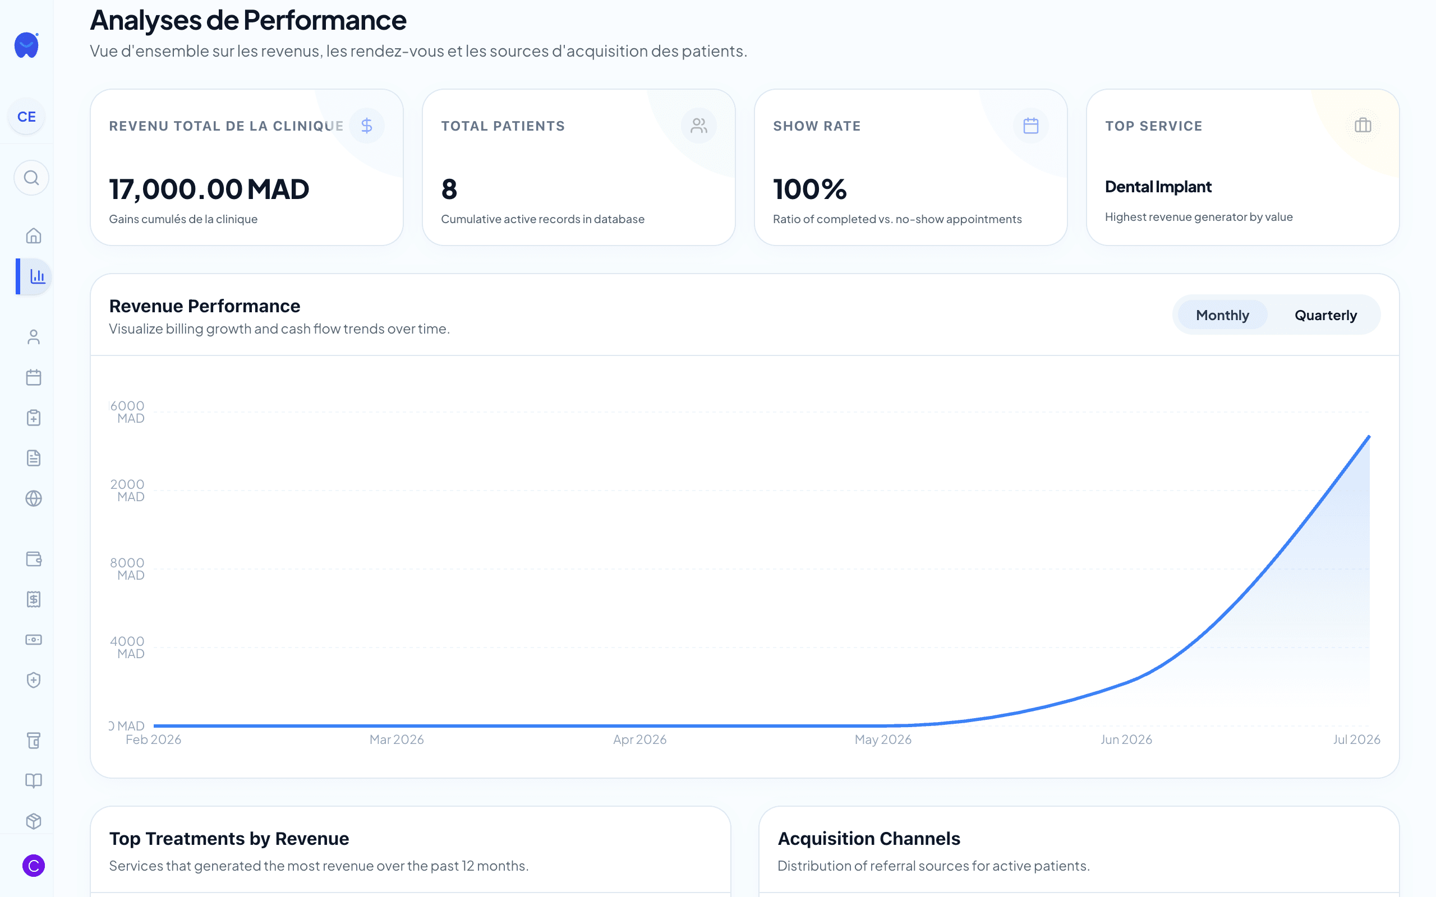Open the purple C user avatar
This screenshot has height=897, width=1436.
coord(34,866)
